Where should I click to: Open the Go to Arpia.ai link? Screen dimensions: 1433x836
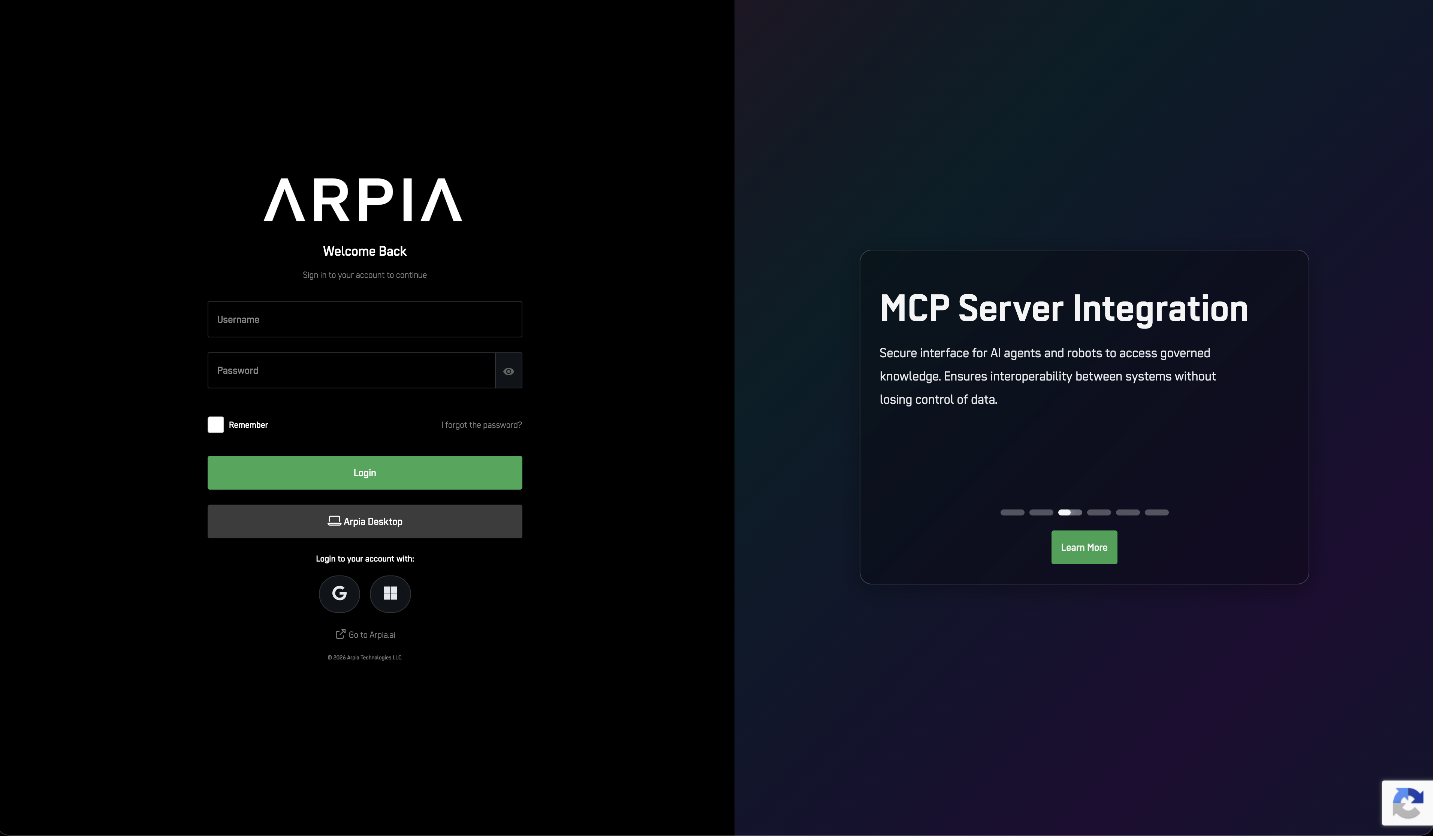(365, 634)
